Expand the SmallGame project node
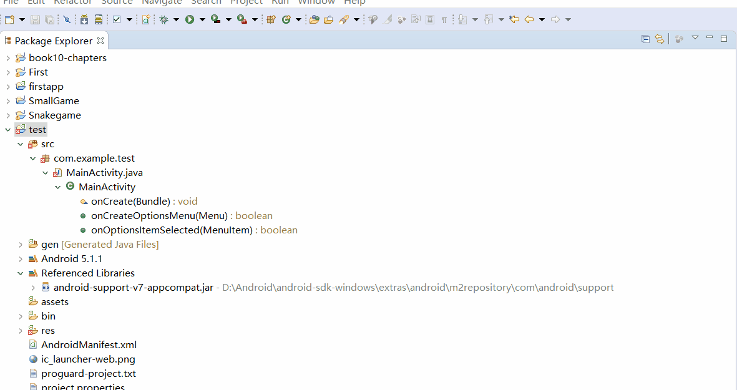The width and height of the screenshot is (737, 390). (8, 101)
